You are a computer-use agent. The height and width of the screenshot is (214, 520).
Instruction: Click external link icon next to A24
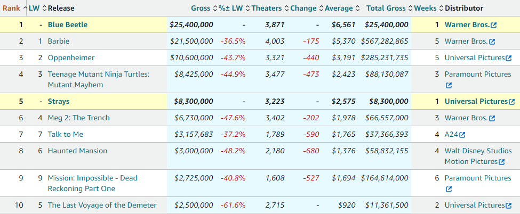tap(462, 135)
